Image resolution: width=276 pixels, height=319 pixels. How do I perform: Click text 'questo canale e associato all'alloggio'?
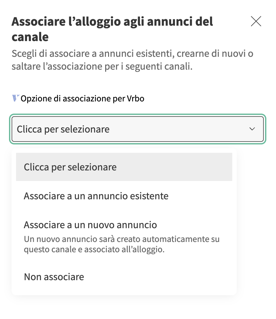tap(94, 250)
